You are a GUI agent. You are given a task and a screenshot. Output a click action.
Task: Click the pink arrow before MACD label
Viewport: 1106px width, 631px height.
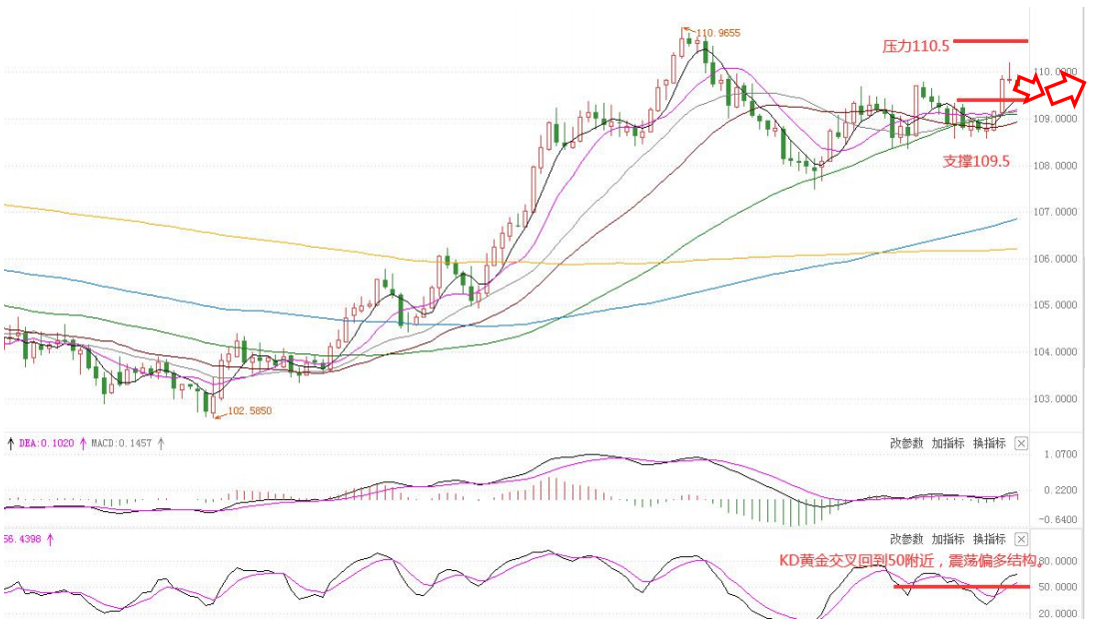pos(84,443)
